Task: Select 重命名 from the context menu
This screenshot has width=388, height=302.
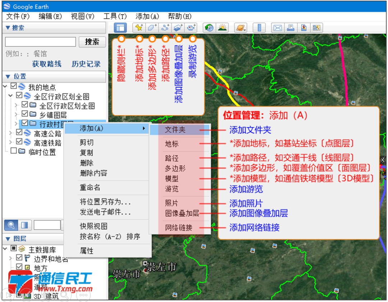Action: click(x=90, y=187)
